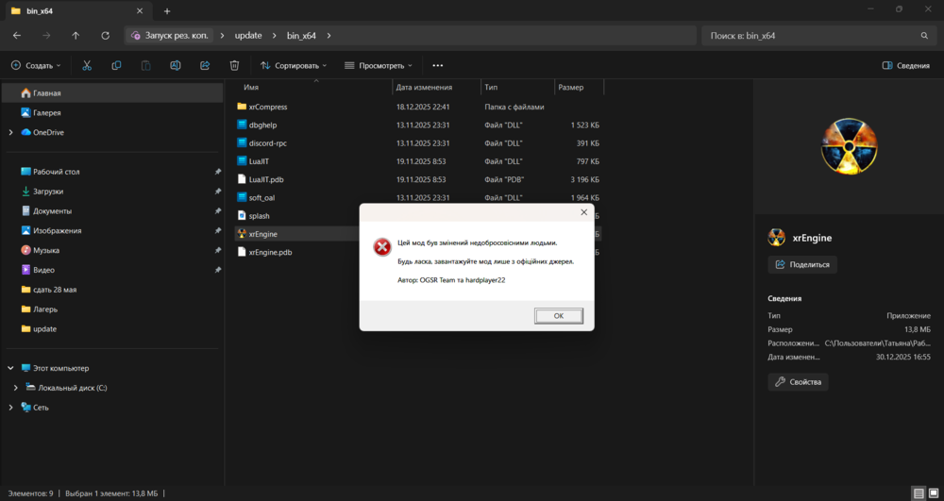Switch to large thumbnails view icon
The width and height of the screenshot is (944, 501).
tap(933, 493)
